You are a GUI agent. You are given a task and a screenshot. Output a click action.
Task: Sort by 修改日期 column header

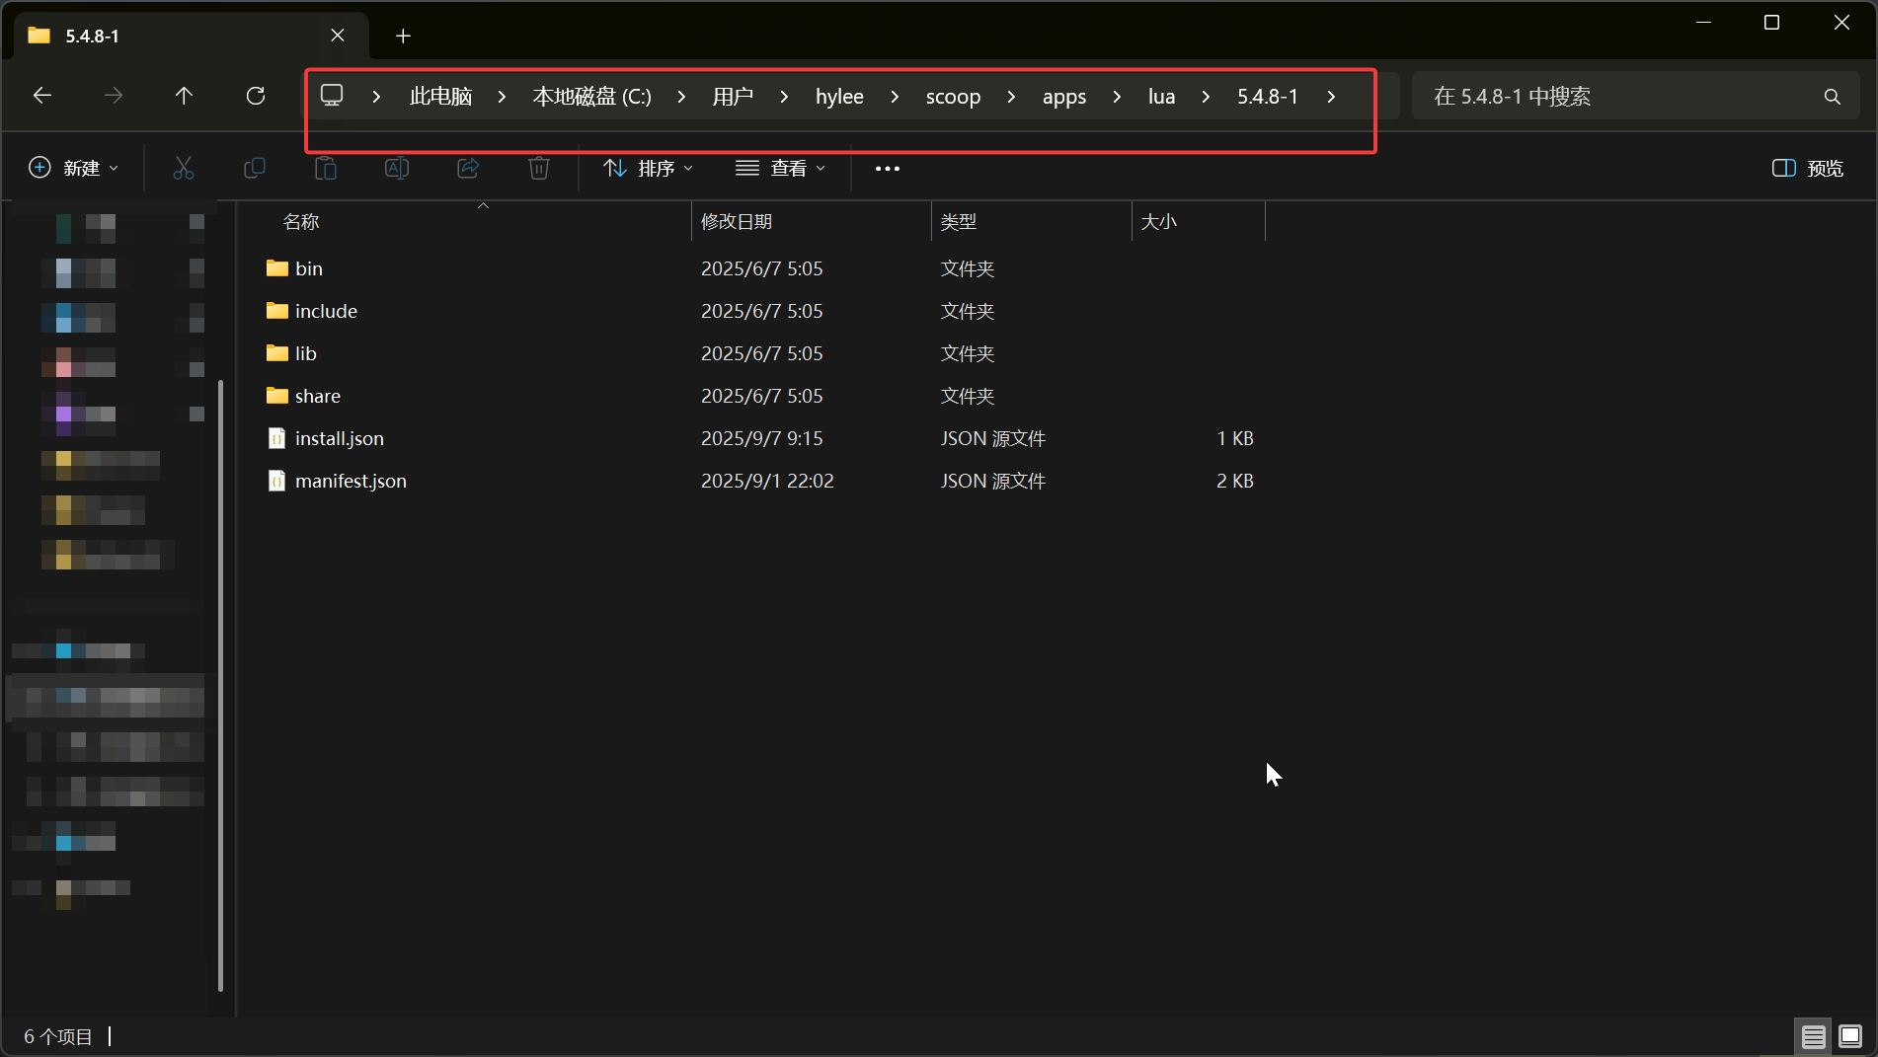click(x=737, y=222)
